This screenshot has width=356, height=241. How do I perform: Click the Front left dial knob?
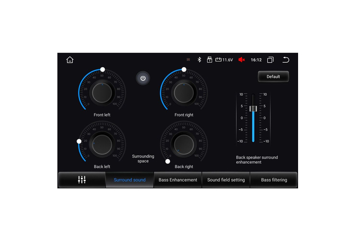(102, 92)
